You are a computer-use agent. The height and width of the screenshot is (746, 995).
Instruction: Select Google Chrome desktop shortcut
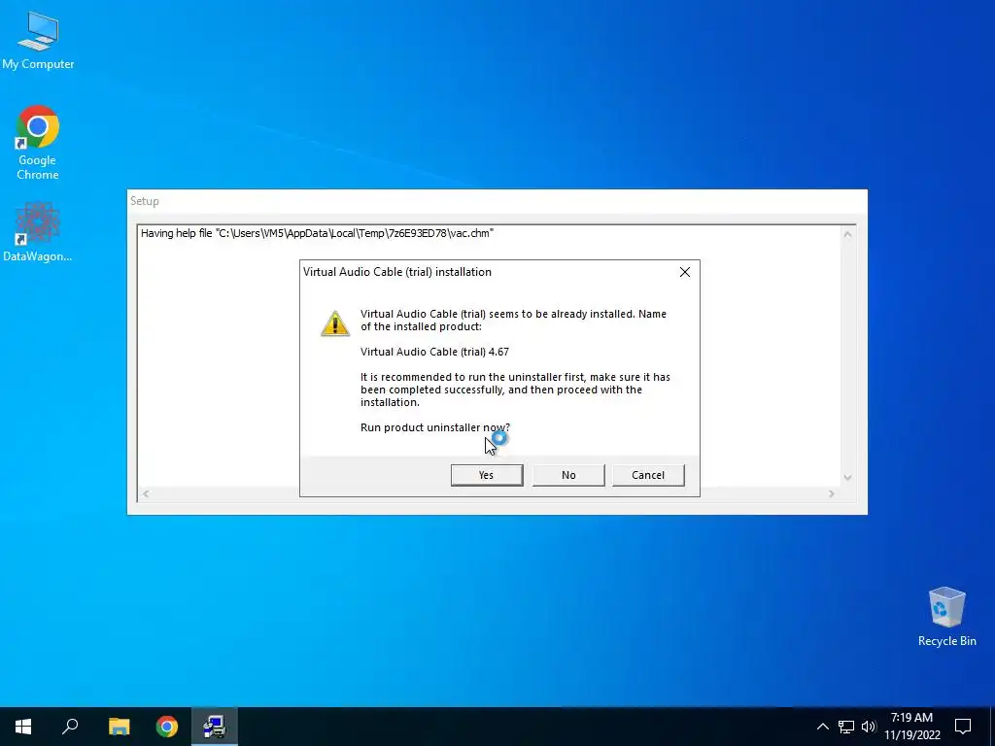tap(38, 144)
